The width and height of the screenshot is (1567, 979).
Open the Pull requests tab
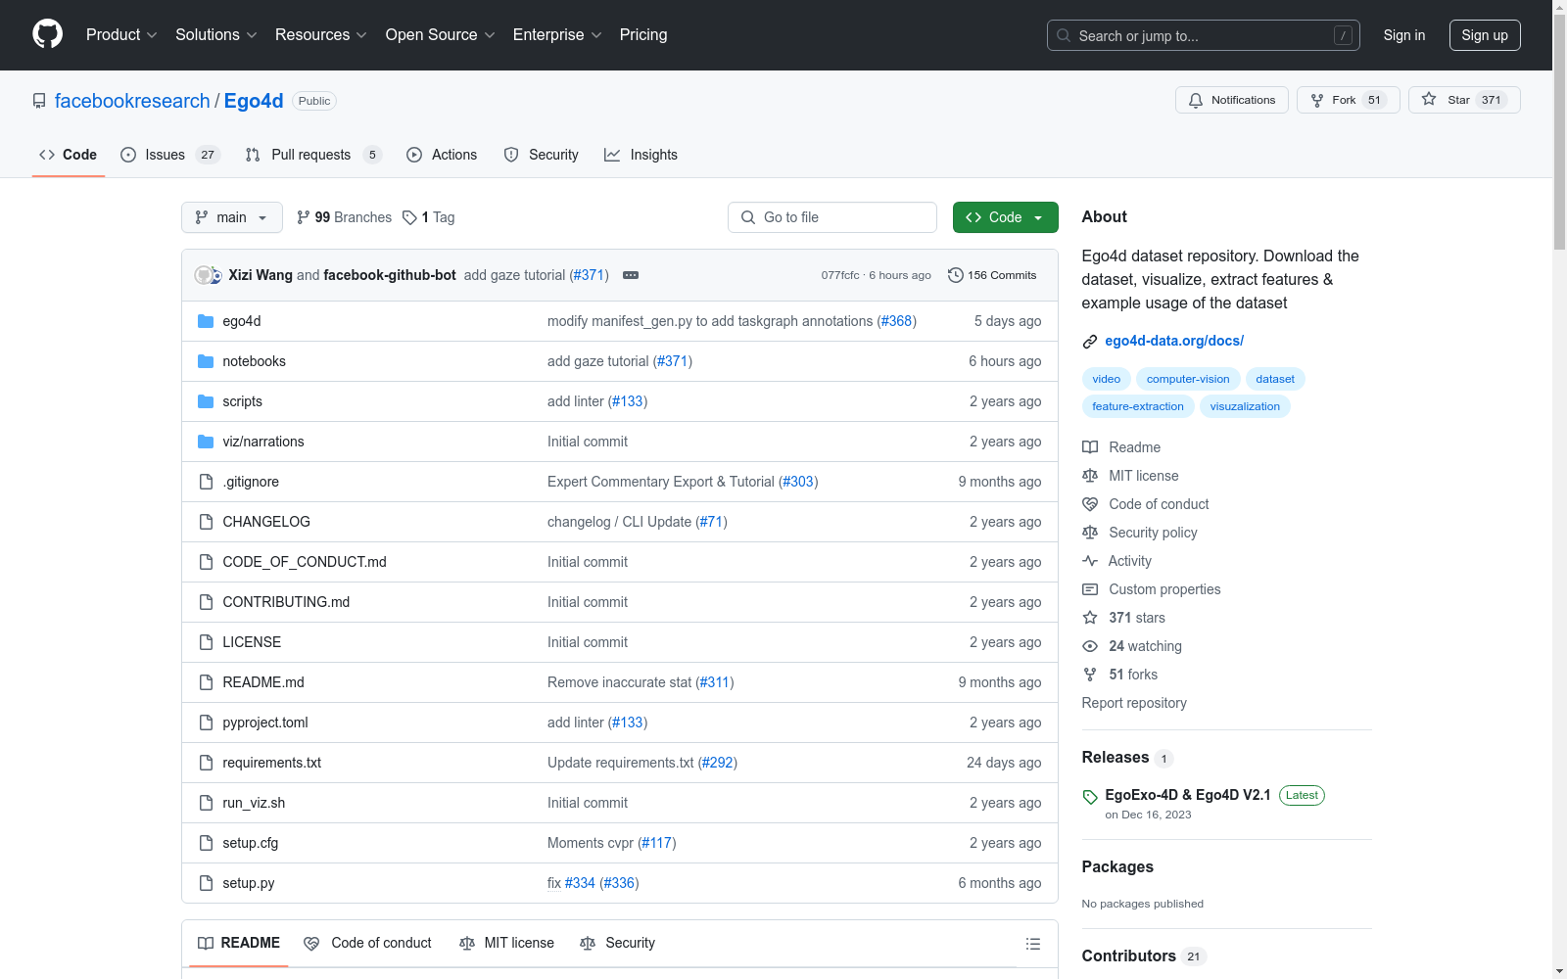coord(312,155)
